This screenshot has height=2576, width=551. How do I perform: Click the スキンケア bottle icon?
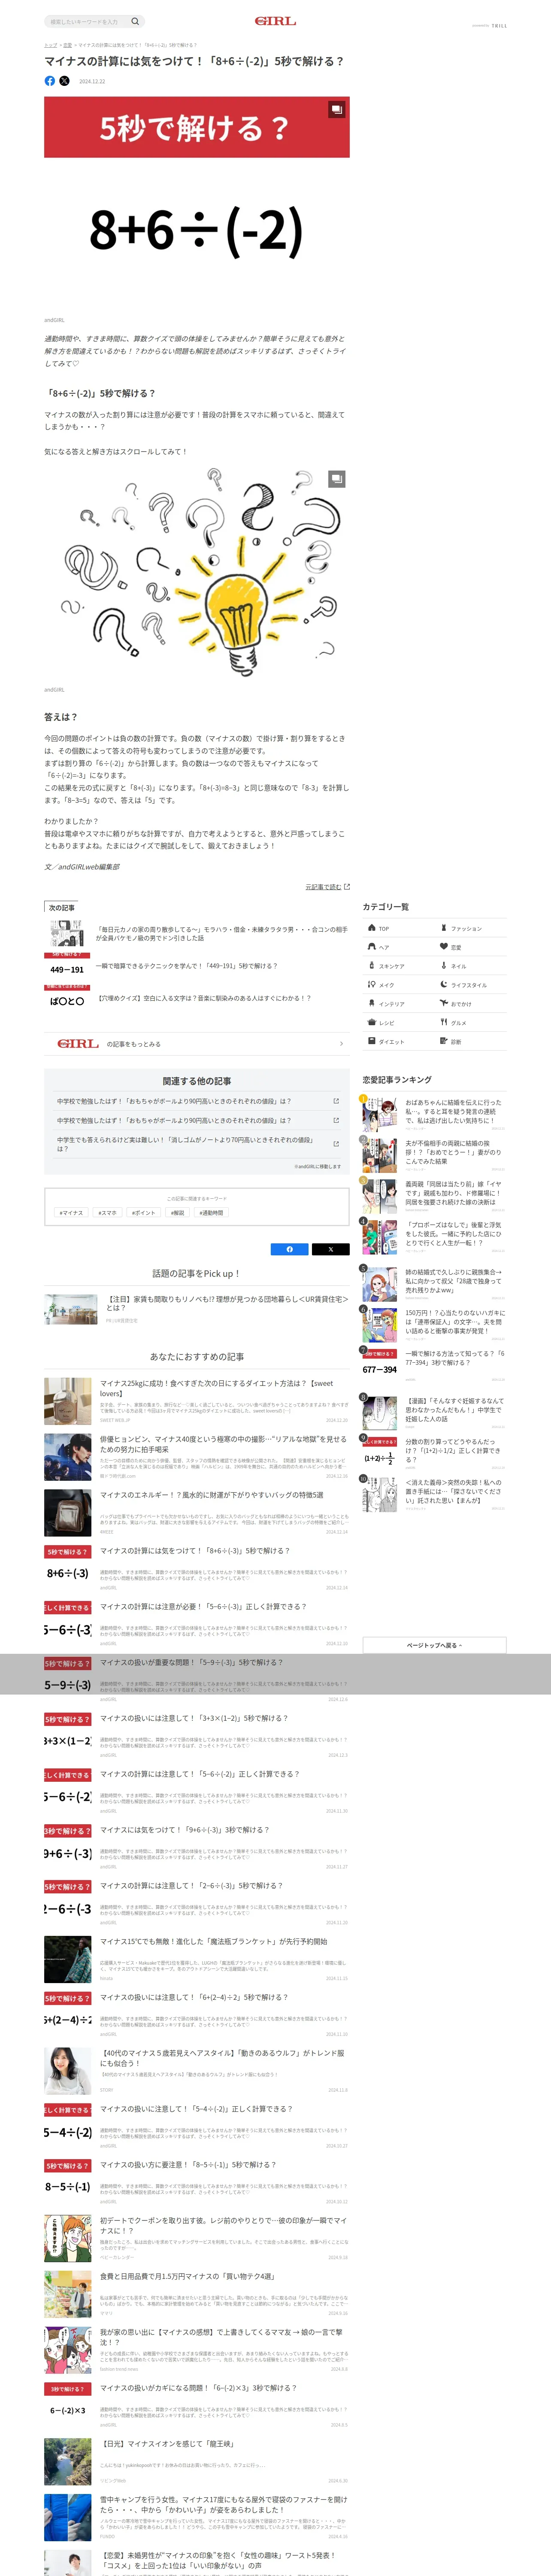tap(371, 966)
